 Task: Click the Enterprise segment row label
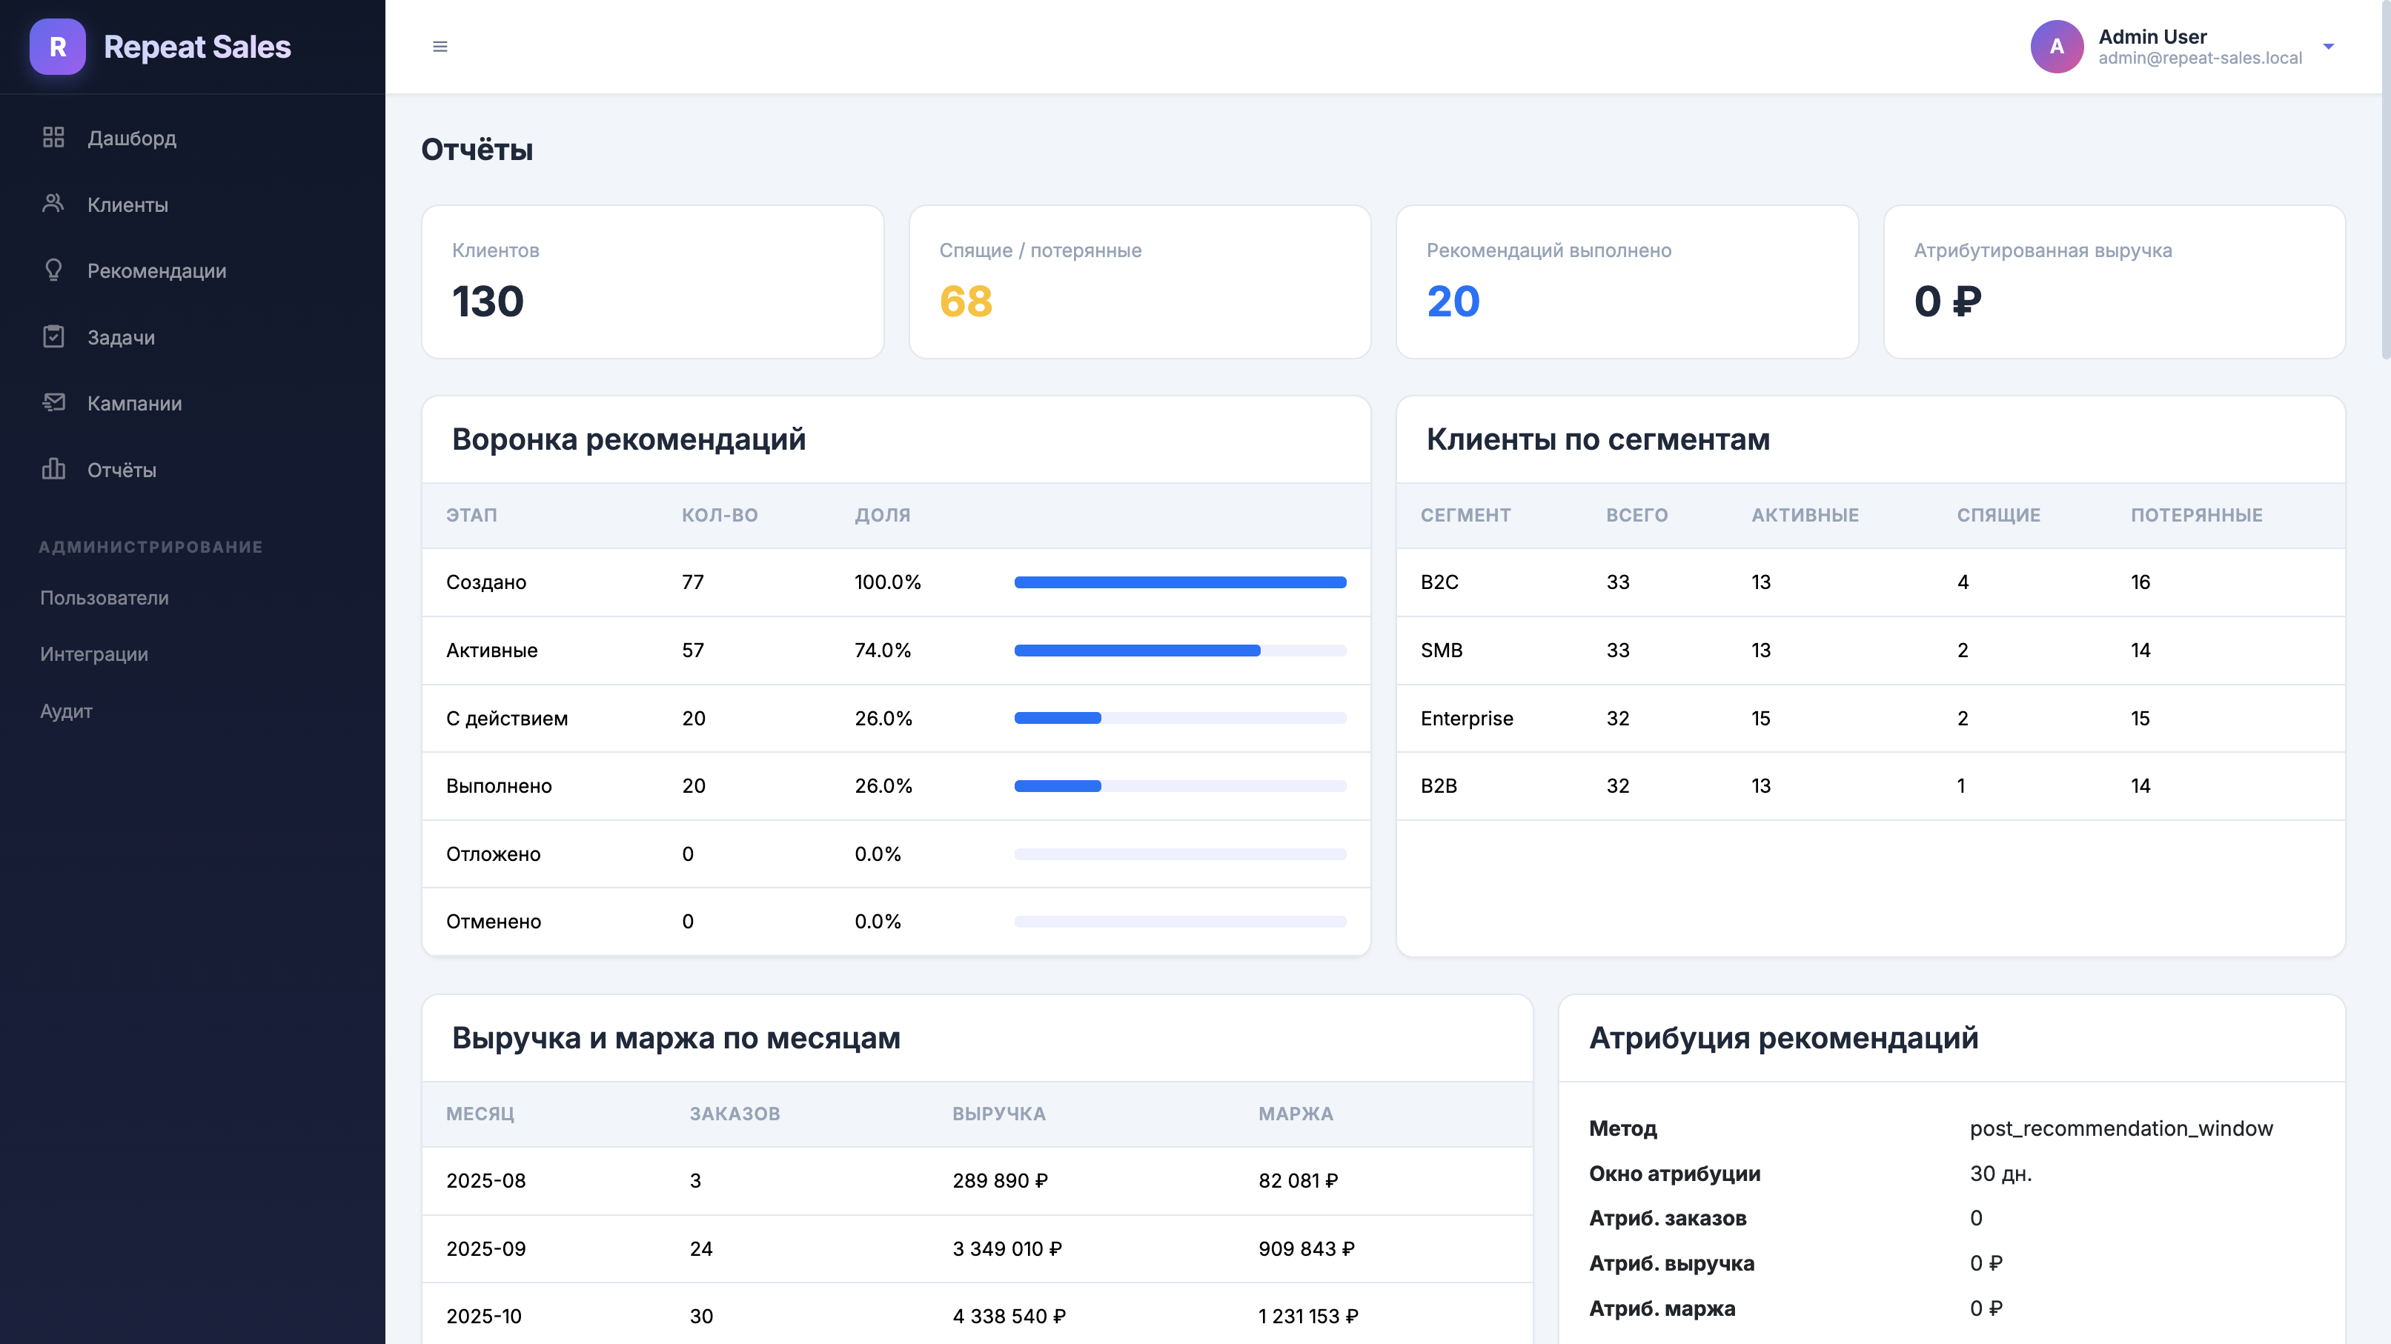(1467, 718)
